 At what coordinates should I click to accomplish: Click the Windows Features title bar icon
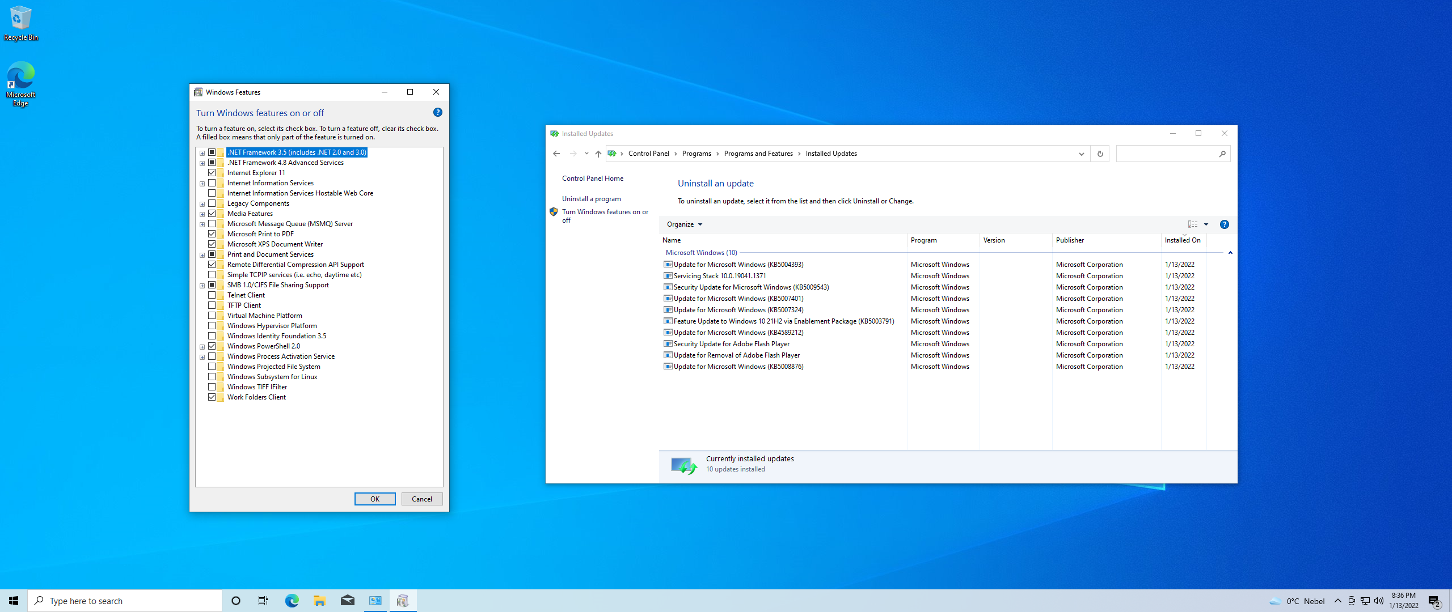[198, 92]
